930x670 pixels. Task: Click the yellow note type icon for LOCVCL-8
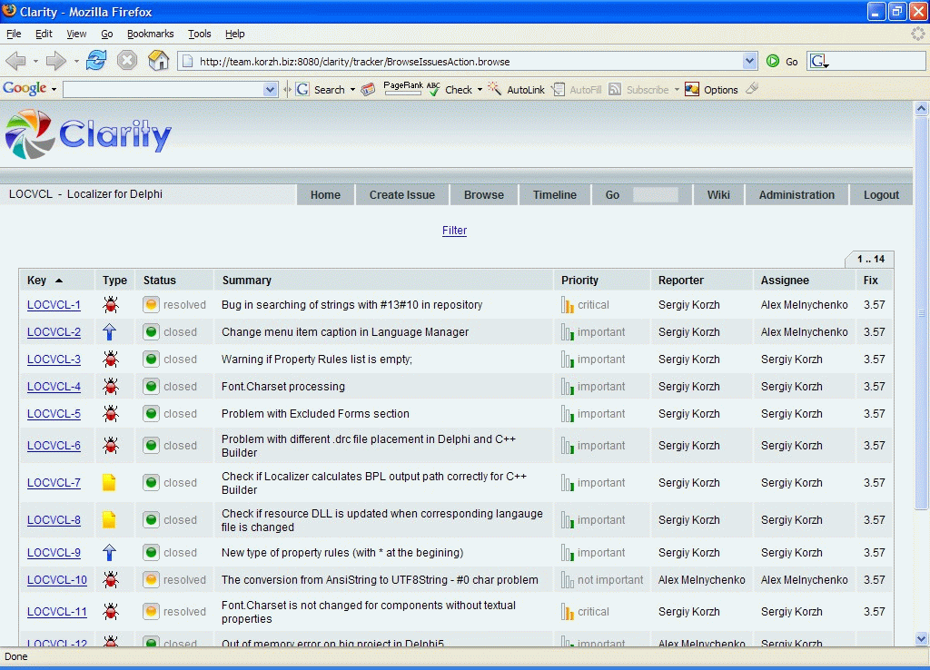109,520
